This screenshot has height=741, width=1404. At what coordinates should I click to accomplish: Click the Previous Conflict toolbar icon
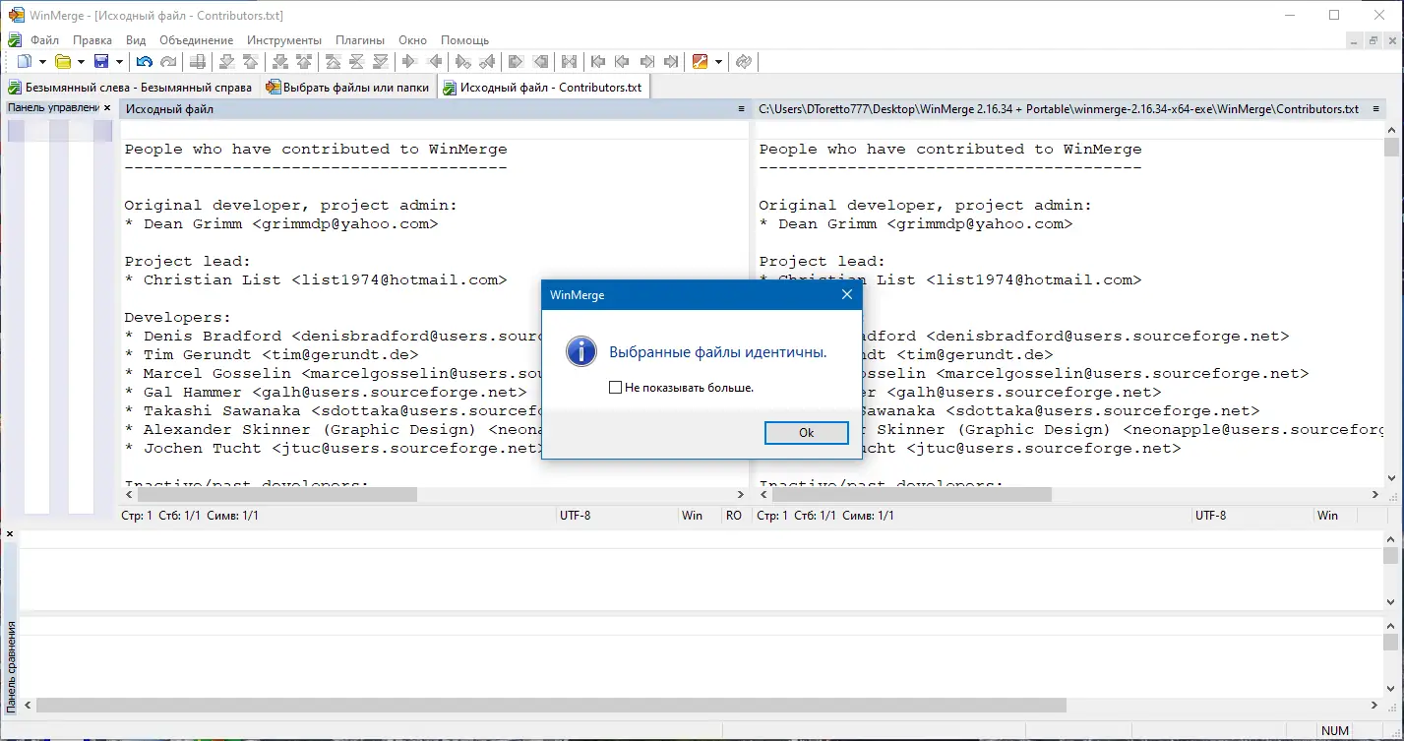click(x=304, y=61)
